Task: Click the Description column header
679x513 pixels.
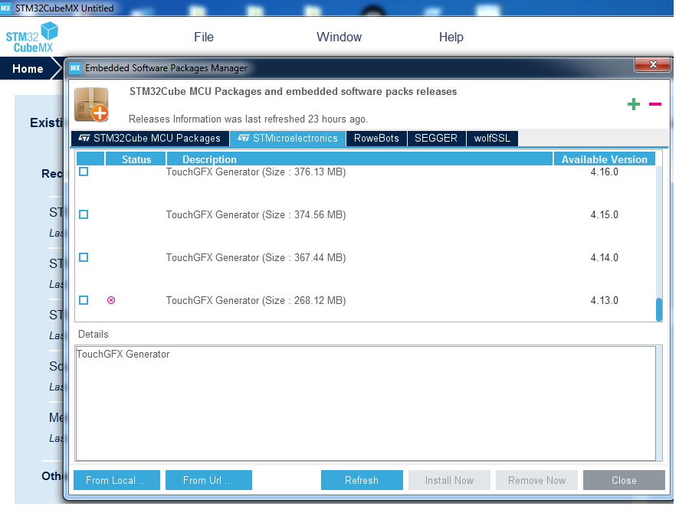Action: coord(360,159)
